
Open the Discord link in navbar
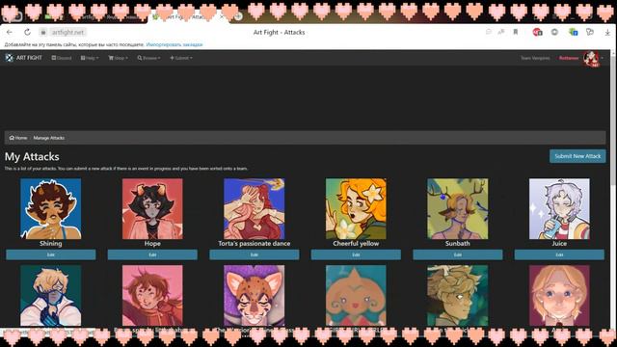coord(62,58)
